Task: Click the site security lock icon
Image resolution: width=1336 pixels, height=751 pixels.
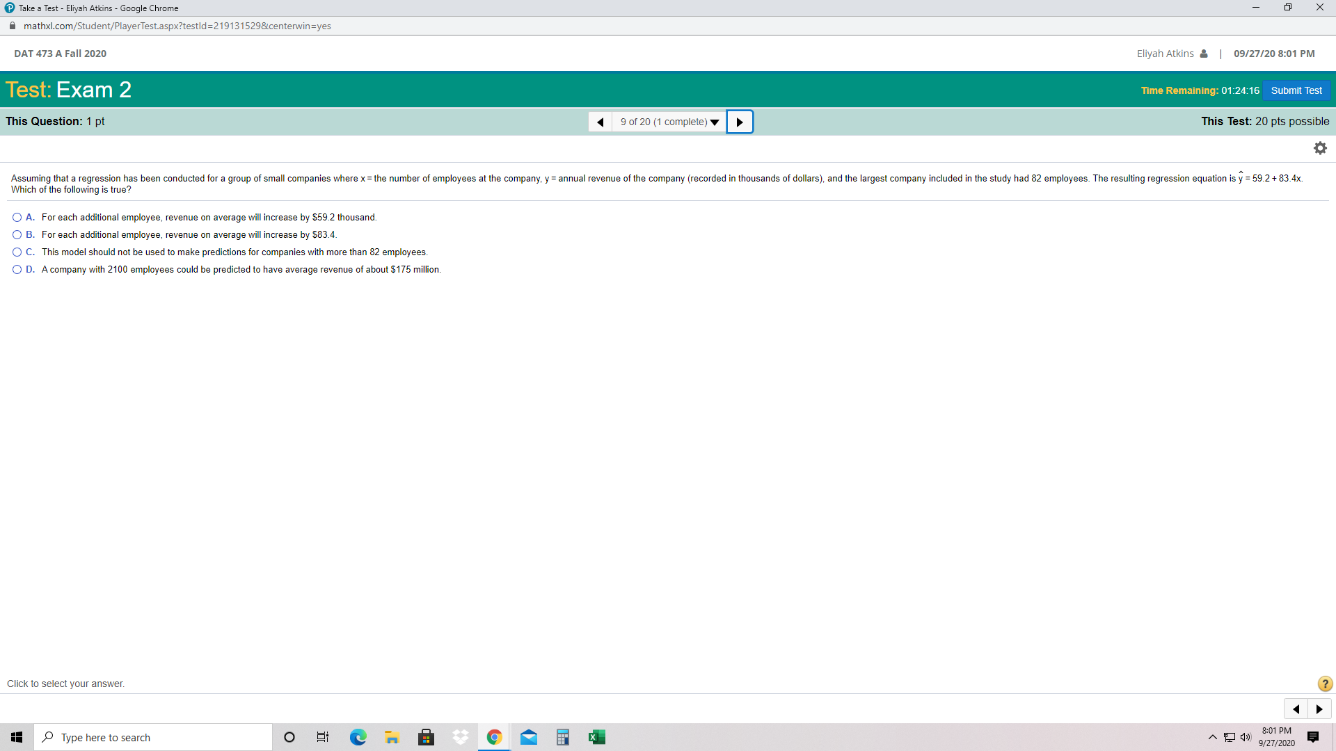Action: click(x=11, y=26)
